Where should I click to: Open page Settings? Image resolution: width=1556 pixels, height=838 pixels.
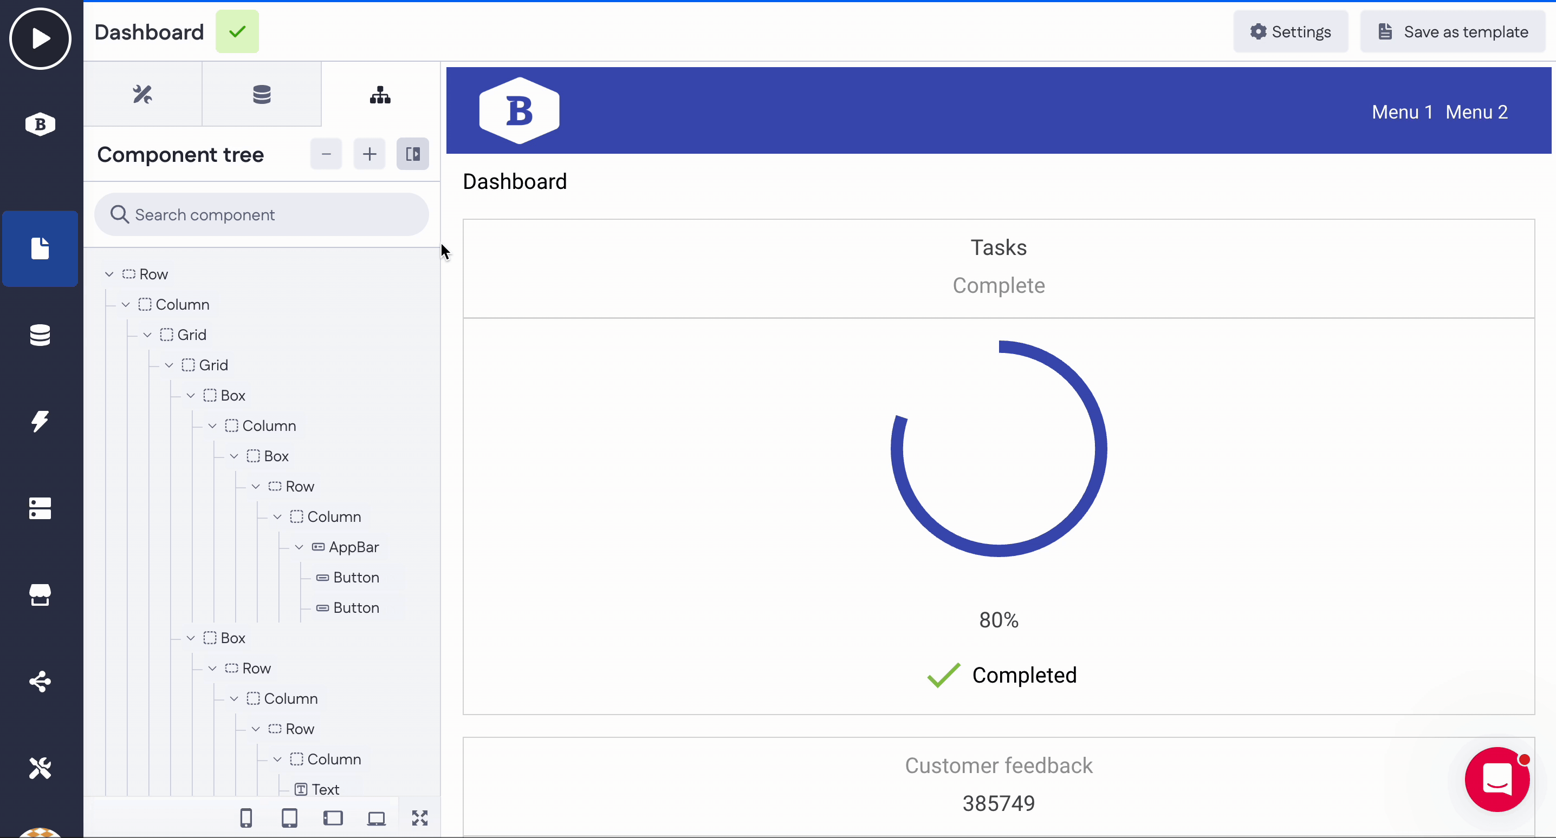(x=1291, y=31)
